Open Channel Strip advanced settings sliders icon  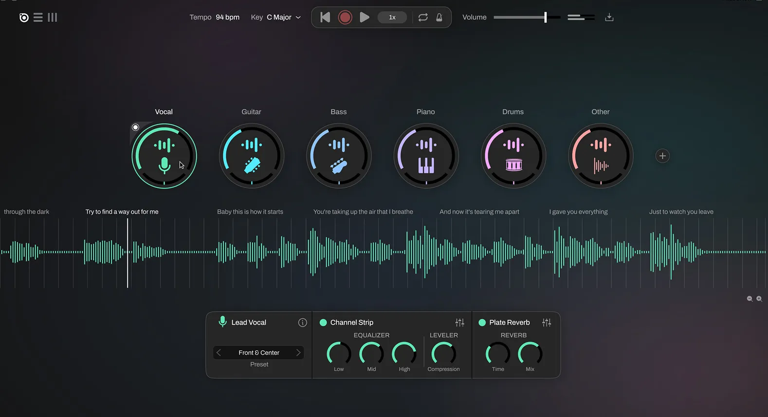460,323
